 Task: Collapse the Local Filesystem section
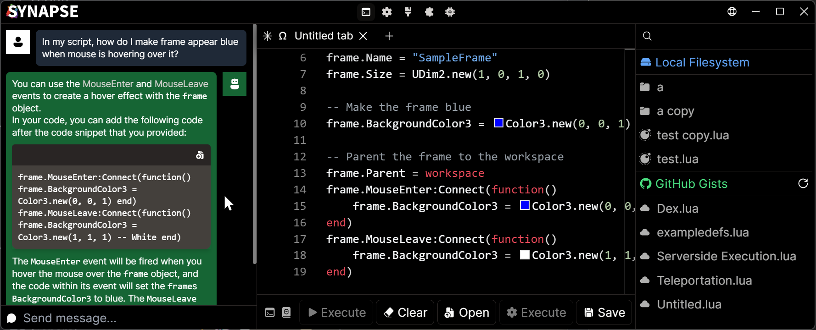[702, 62]
